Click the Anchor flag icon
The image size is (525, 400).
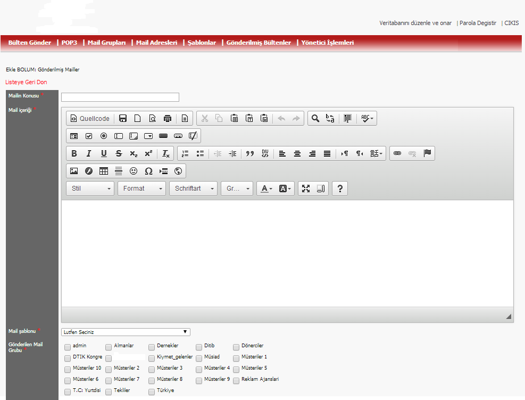(427, 153)
